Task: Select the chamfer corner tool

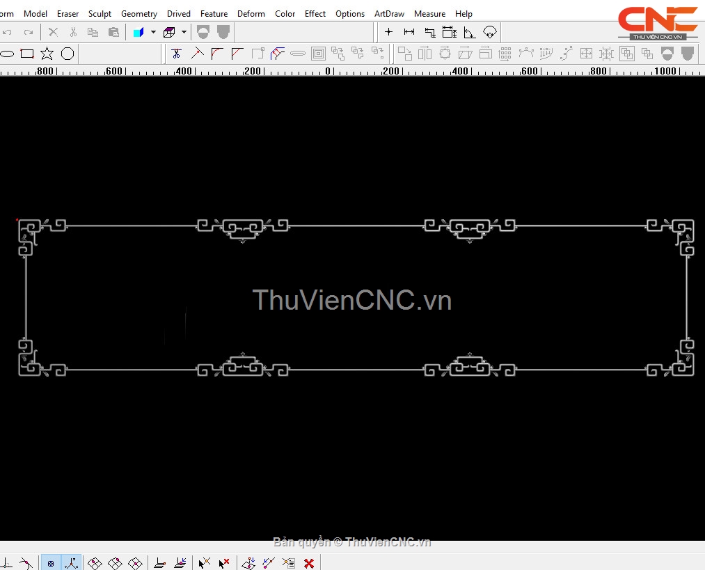Action: point(237,54)
